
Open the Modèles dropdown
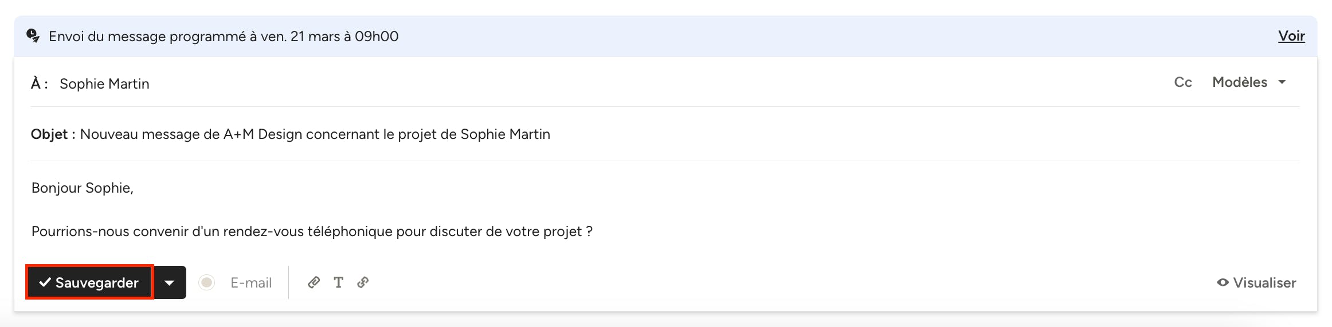(1239, 82)
